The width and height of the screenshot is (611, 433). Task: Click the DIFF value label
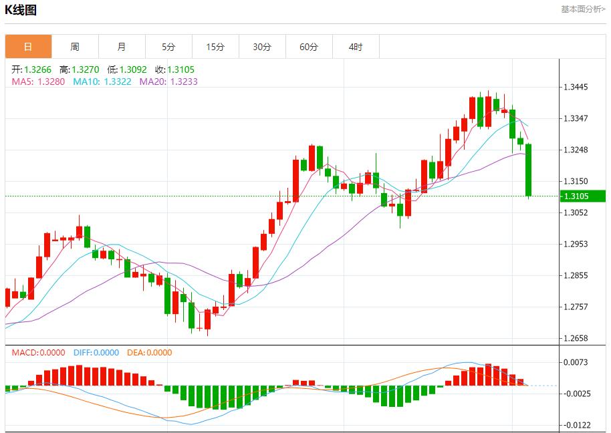pyautogui.click(x=96, y=353)
